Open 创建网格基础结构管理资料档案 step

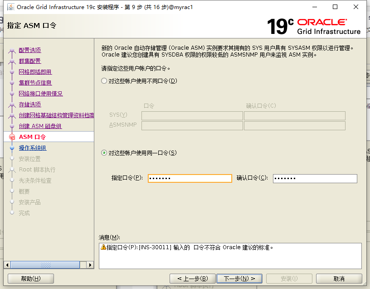(56, 115)
